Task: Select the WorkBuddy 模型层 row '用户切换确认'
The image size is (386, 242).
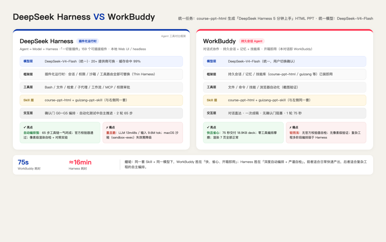Action: [284, 61]
